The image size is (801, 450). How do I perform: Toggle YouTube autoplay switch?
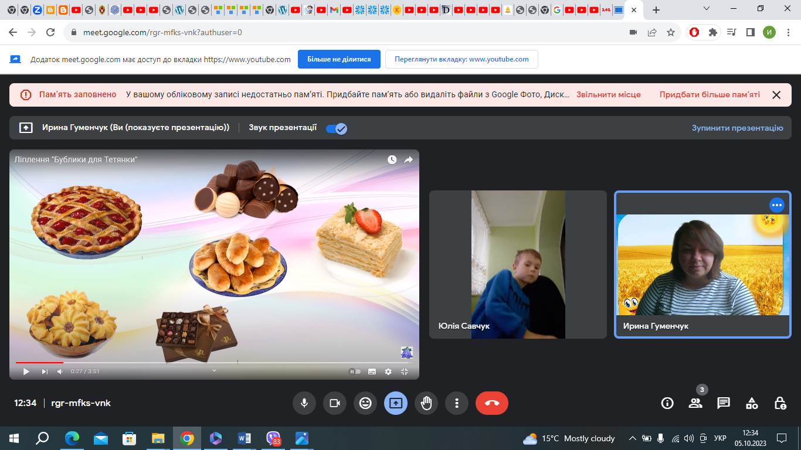tap(355, 371)
